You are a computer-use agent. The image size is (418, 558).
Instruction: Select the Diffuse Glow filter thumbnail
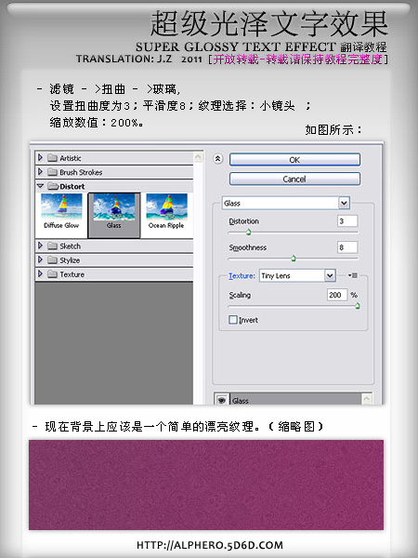tap(61, 211)
